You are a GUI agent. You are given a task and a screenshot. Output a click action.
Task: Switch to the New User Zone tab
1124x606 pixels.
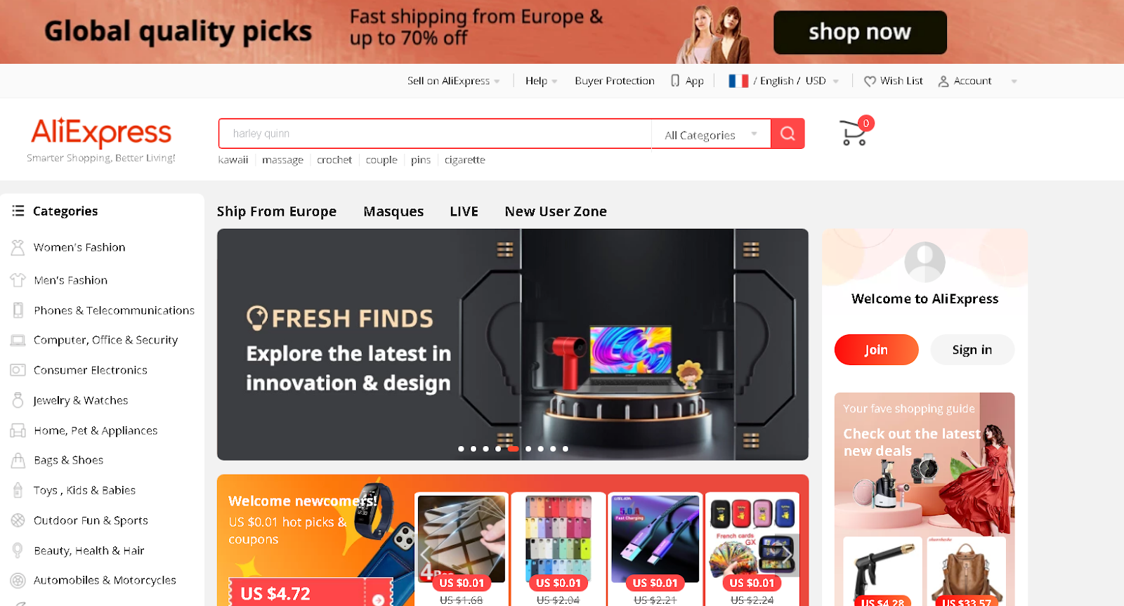(x=556, y=211)
